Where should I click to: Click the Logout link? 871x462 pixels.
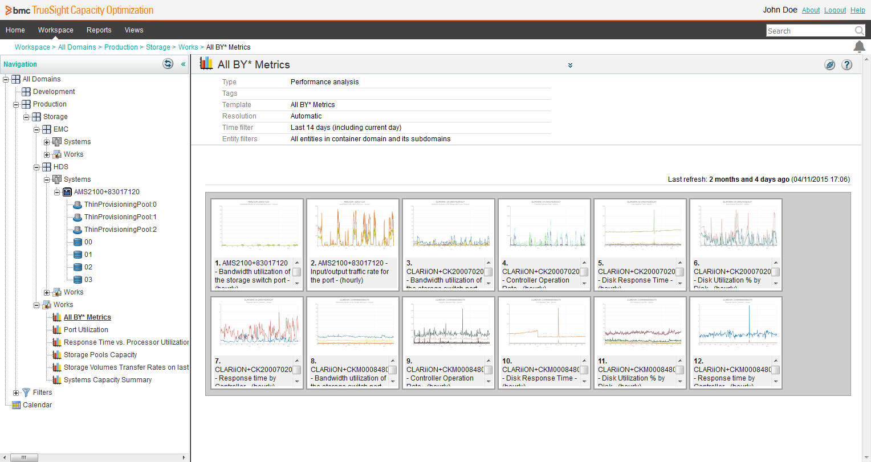835,10
